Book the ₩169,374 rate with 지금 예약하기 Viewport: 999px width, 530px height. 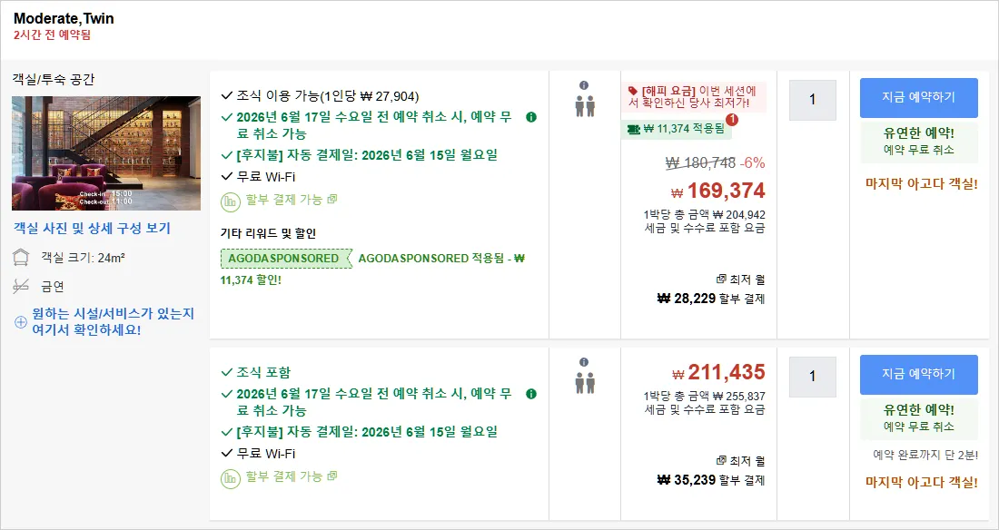(x=919, y=97)
